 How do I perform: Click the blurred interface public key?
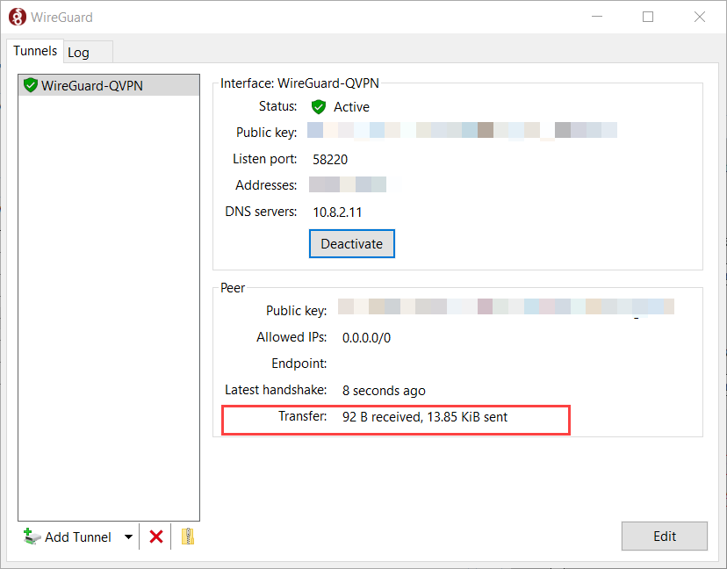tap(462, 130)
